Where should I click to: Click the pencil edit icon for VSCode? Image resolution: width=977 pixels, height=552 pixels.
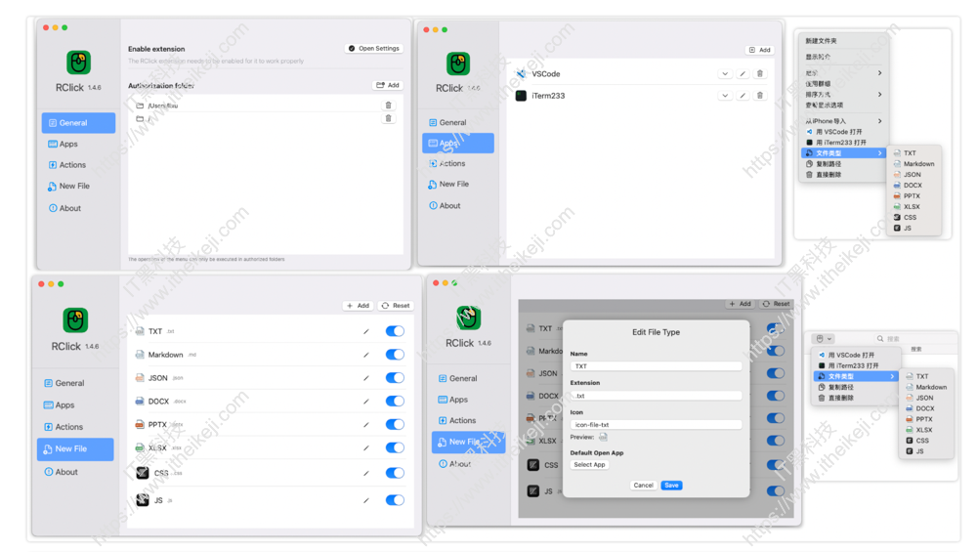coord(743,74)
